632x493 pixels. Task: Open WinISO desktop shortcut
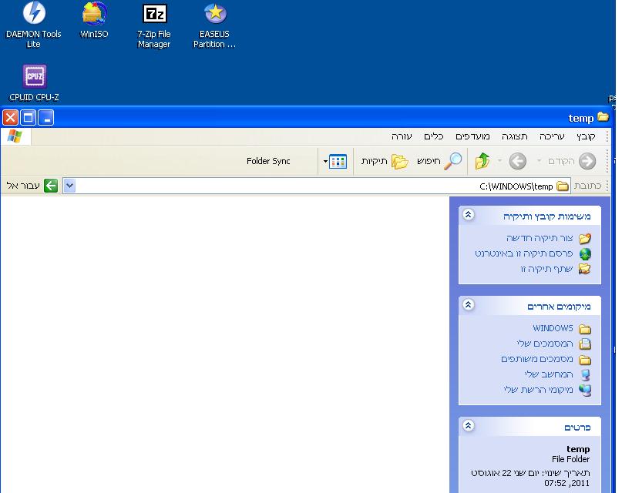point(94,15)
